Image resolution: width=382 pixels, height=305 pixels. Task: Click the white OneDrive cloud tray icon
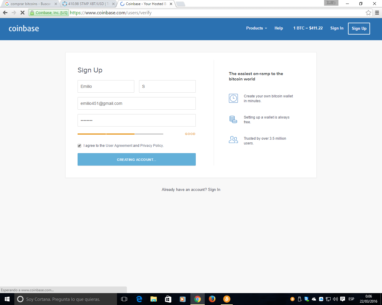(314, 299)
